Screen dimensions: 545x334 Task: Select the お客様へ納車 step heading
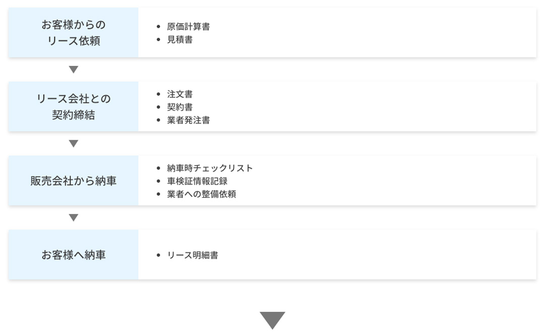[x=74, y=255]
